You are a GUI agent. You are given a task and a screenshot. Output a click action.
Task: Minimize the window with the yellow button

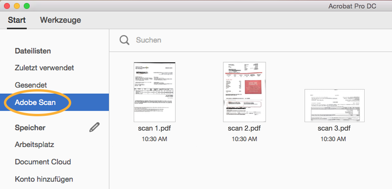click(17, 6)
